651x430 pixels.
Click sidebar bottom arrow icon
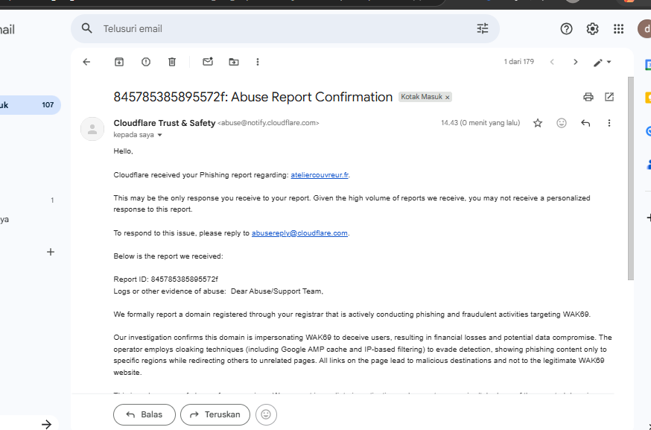pyautogui.click(x=46, y=424)
